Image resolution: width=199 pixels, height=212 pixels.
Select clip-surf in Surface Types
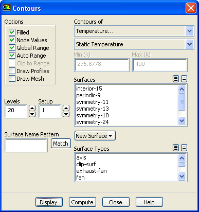point(126,164)
